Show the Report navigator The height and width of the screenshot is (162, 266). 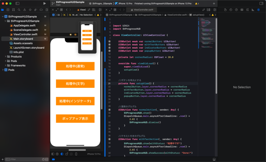(47, 10)
